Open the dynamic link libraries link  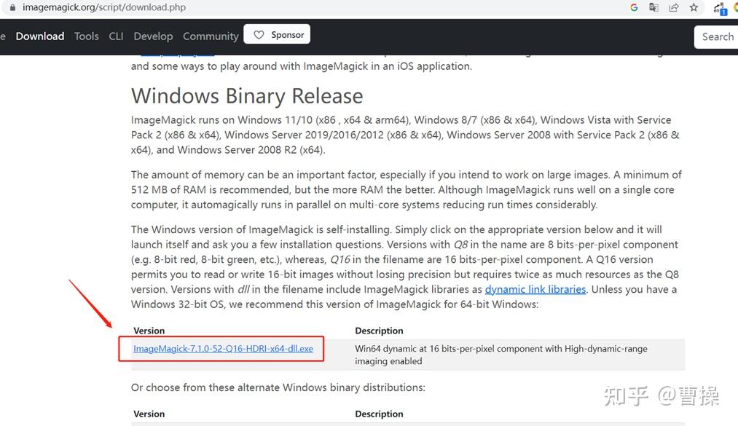pyautogui.click(x=535, y=289)
